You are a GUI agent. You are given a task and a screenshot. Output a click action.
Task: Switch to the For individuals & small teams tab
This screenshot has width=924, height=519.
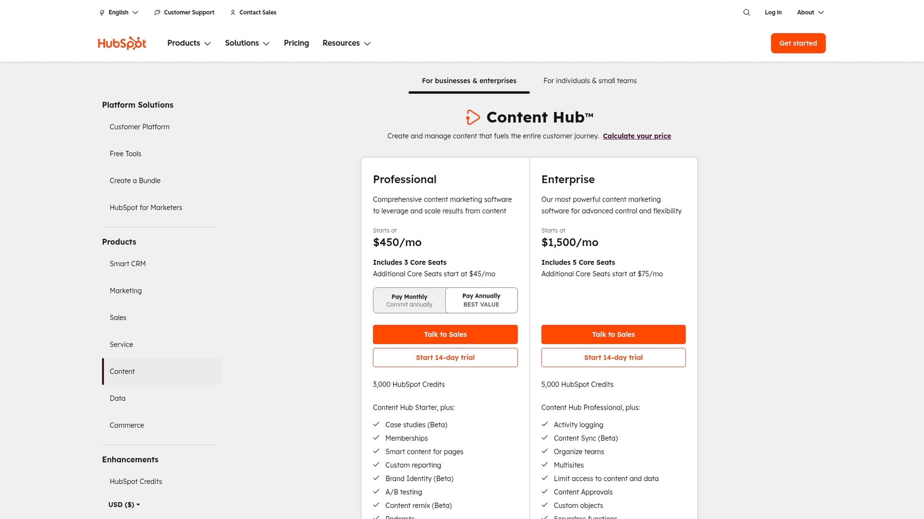pyautogui.click(x=590, y=81)
